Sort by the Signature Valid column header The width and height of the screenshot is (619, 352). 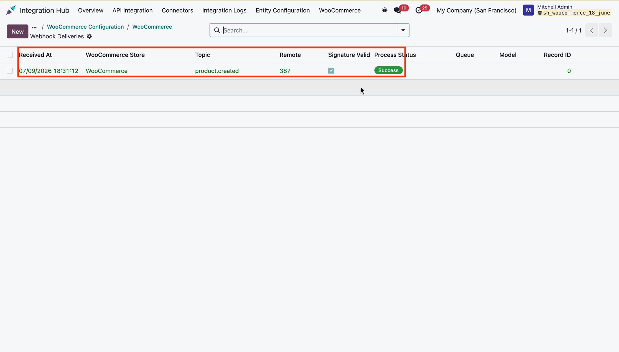coord(349,55)
